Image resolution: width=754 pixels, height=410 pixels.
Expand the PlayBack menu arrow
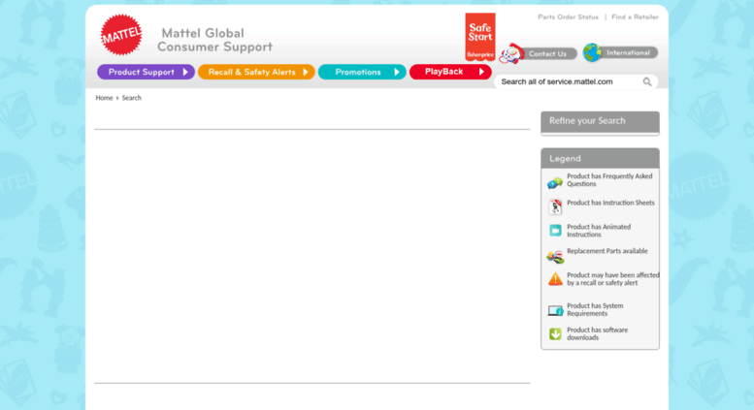point(481,72)
